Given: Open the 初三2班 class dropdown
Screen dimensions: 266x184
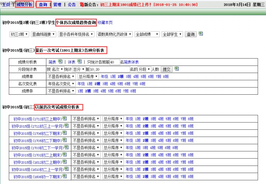Looking at the screenshot, I should [x=20, y=34].
